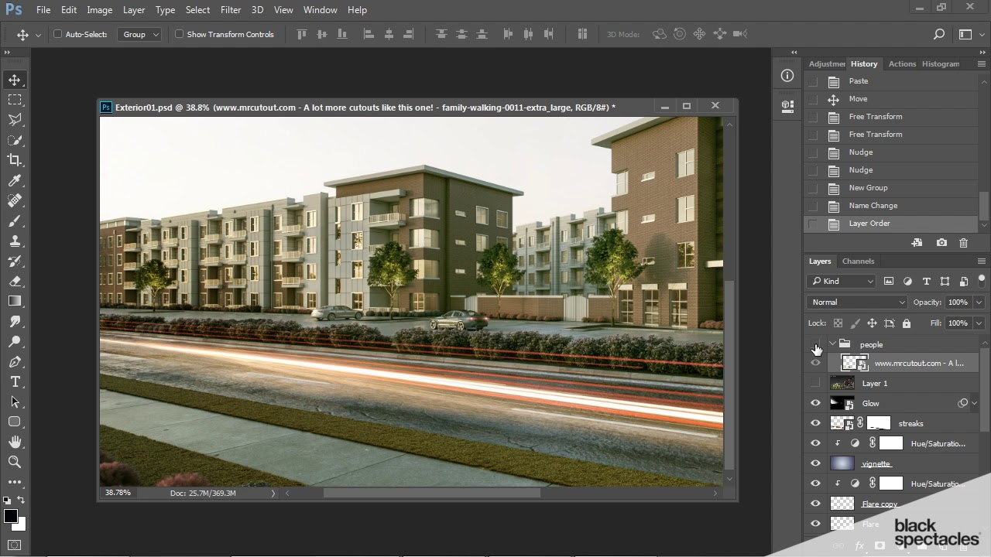Select the Rectangular Marquee tool
This screenshot has width=991, height=557.
coord(15,100)
